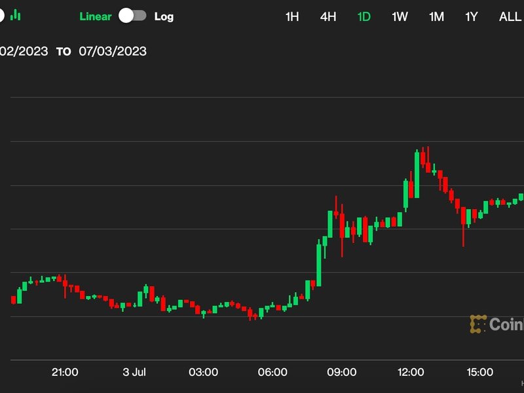
Task: Select the 1H timeframe
Action: pyautogui.click(x=291, y=16)
